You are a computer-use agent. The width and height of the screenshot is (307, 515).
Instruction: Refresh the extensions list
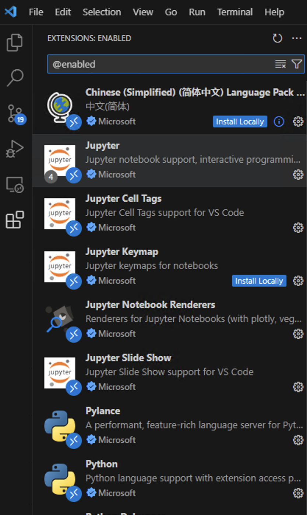(277, 38)
